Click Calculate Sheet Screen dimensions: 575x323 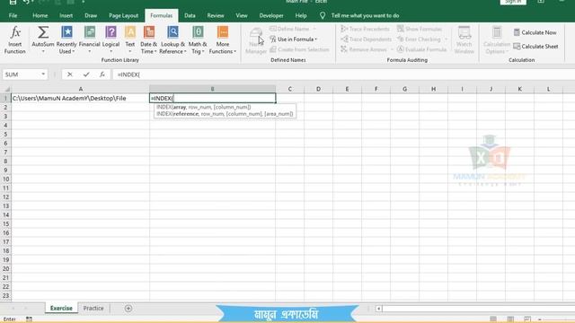[x=535, y=47]
